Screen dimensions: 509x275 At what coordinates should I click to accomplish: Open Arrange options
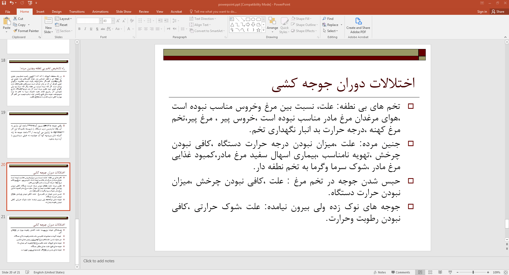[x=272, y=25]
